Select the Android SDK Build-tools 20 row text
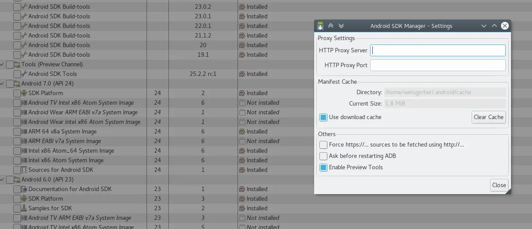This screenshot has width=532, height=229. pos(59,45)
